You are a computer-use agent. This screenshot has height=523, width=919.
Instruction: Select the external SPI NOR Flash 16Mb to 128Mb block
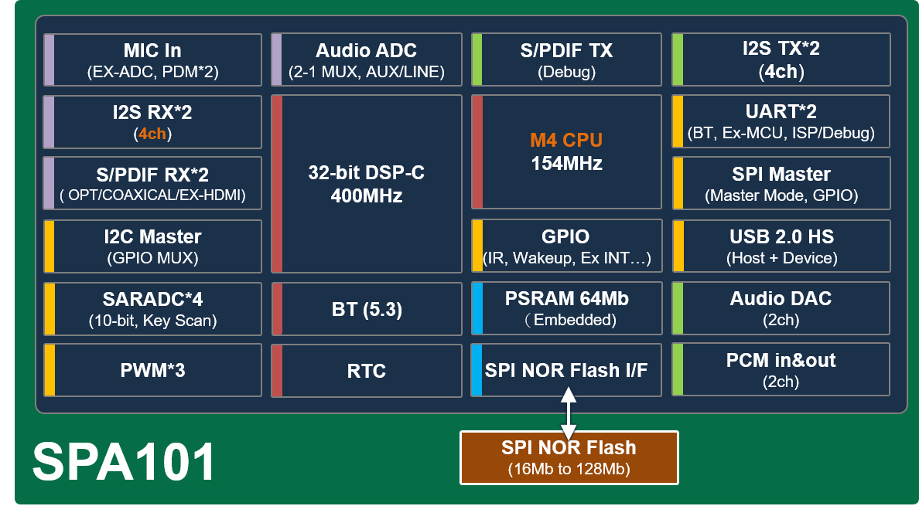[x=569, y=458]
